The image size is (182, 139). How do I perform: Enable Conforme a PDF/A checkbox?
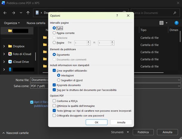coord(54,101)
